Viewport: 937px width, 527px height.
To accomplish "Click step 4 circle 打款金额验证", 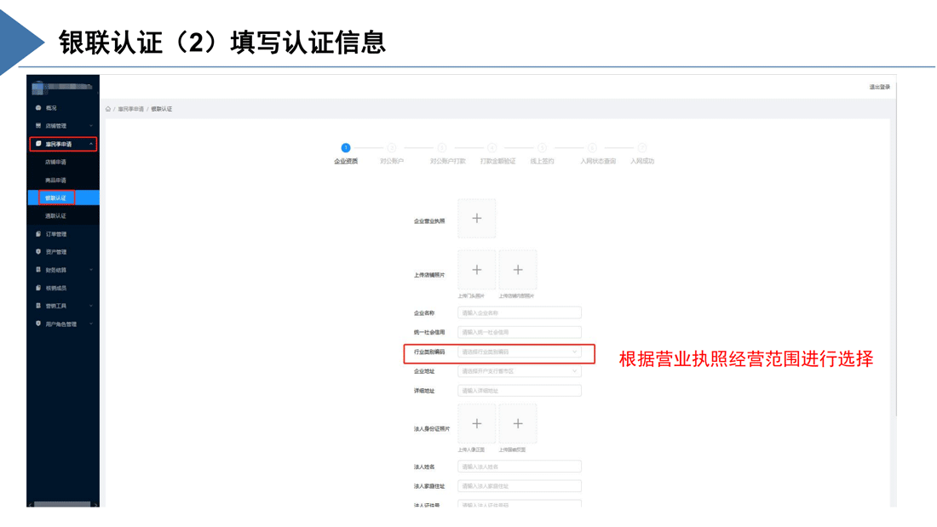I will 491,147.
